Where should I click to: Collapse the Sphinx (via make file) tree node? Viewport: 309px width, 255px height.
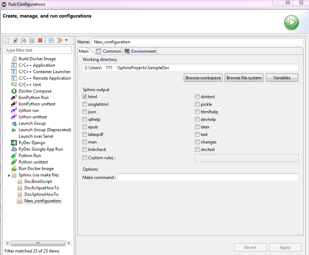pyautogui.click(x=9, y=175)
